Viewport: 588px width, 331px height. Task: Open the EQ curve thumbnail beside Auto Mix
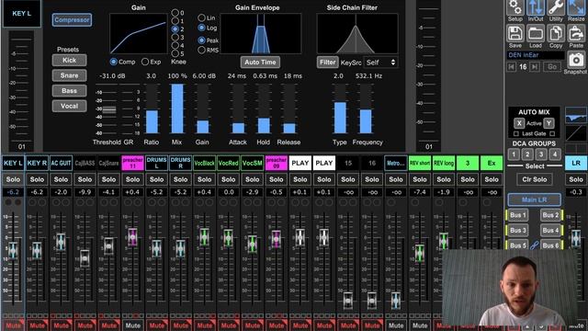[x=576, y=115]
